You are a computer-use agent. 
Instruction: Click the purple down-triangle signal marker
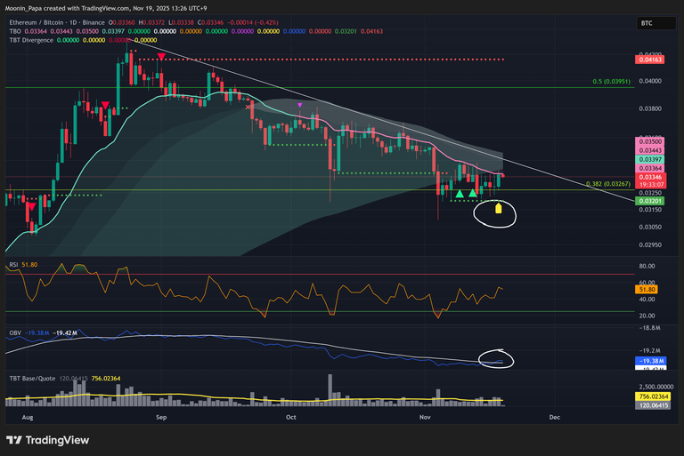(300, 105)
